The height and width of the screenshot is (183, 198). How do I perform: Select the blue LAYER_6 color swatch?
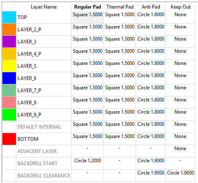(x=9, y=78)
